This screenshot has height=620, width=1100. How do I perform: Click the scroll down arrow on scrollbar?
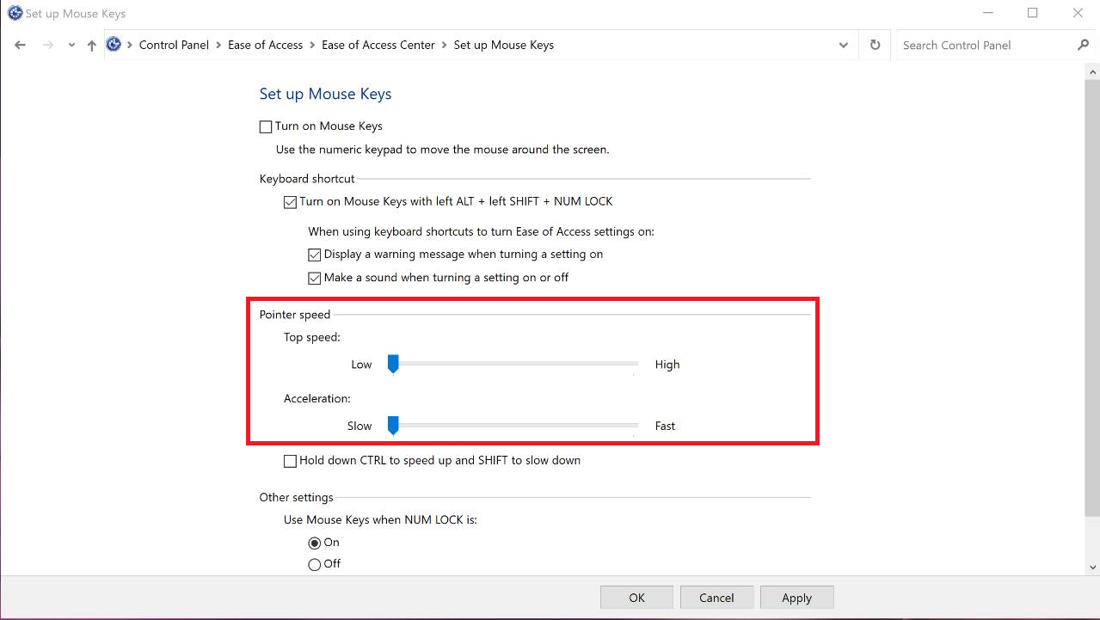1092,567
